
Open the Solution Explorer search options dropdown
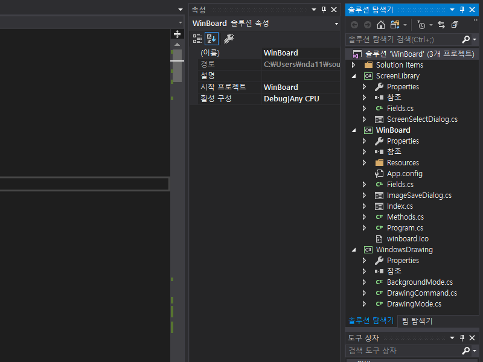point(475,39)
